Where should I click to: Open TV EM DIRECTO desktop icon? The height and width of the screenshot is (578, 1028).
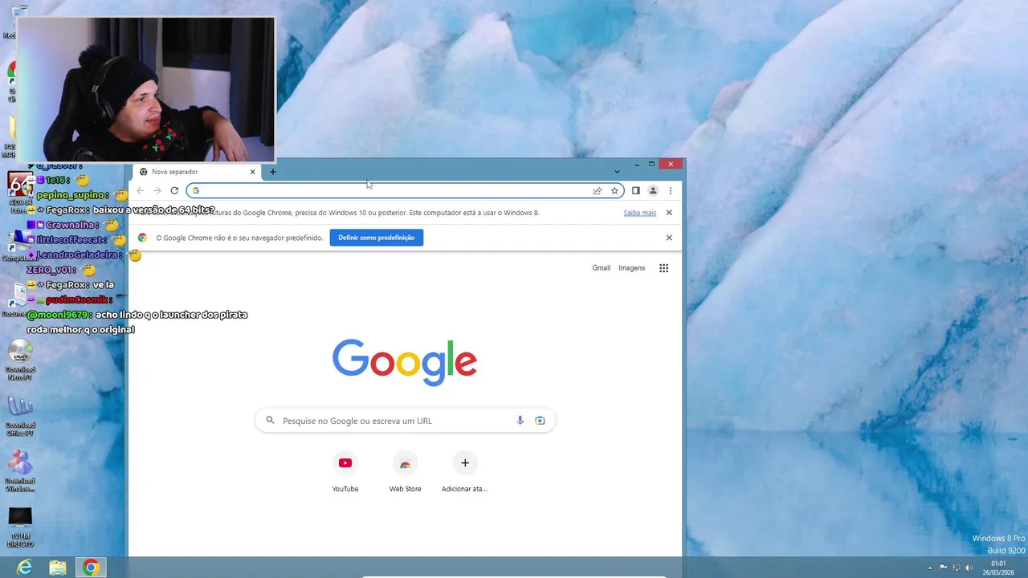tap(20, 527)
